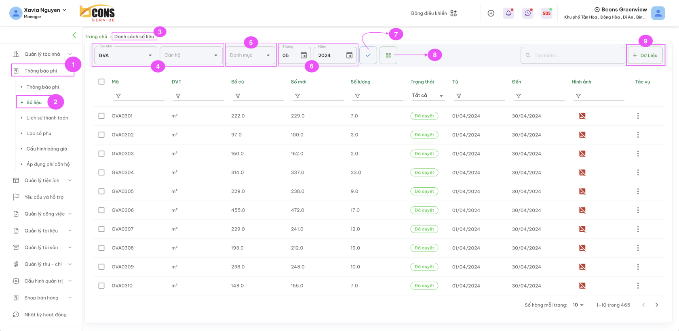Expand Quản lý công việc menu

tap(42, 214)
